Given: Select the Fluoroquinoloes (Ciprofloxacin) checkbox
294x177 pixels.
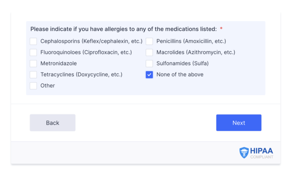Looking at the screenshot, I should 33,52.
